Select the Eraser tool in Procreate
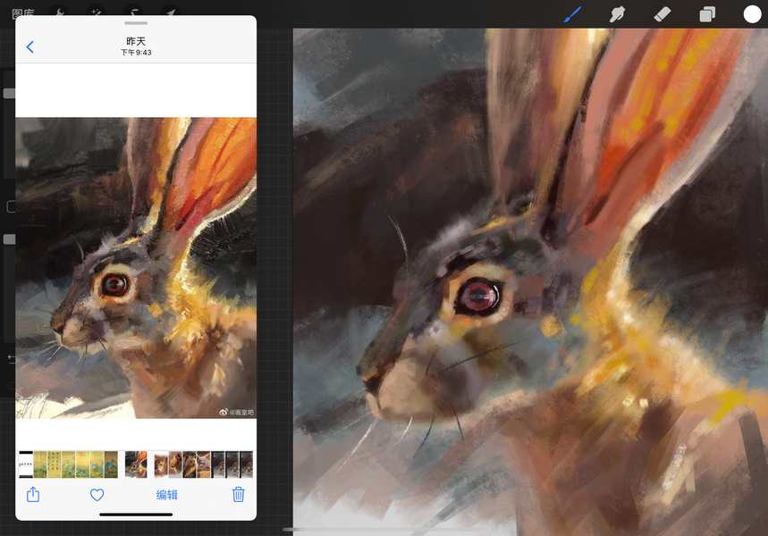The image size is (768, 536). tap(663, 14)
